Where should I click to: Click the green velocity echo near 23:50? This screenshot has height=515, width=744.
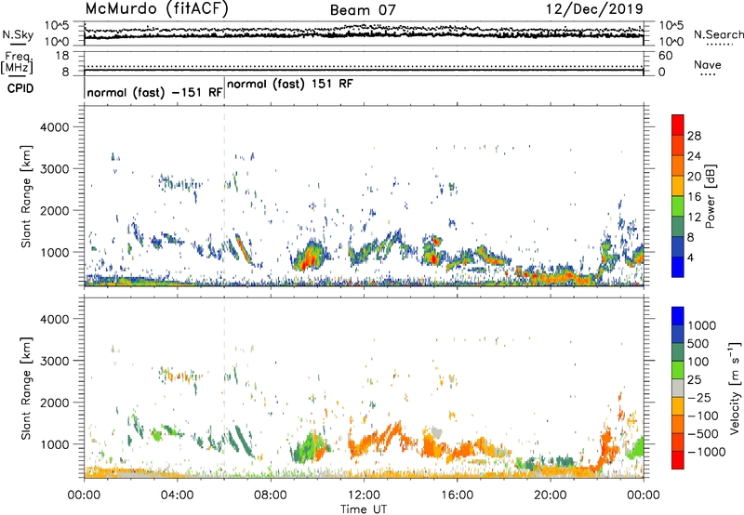click(x=637, y=447)
